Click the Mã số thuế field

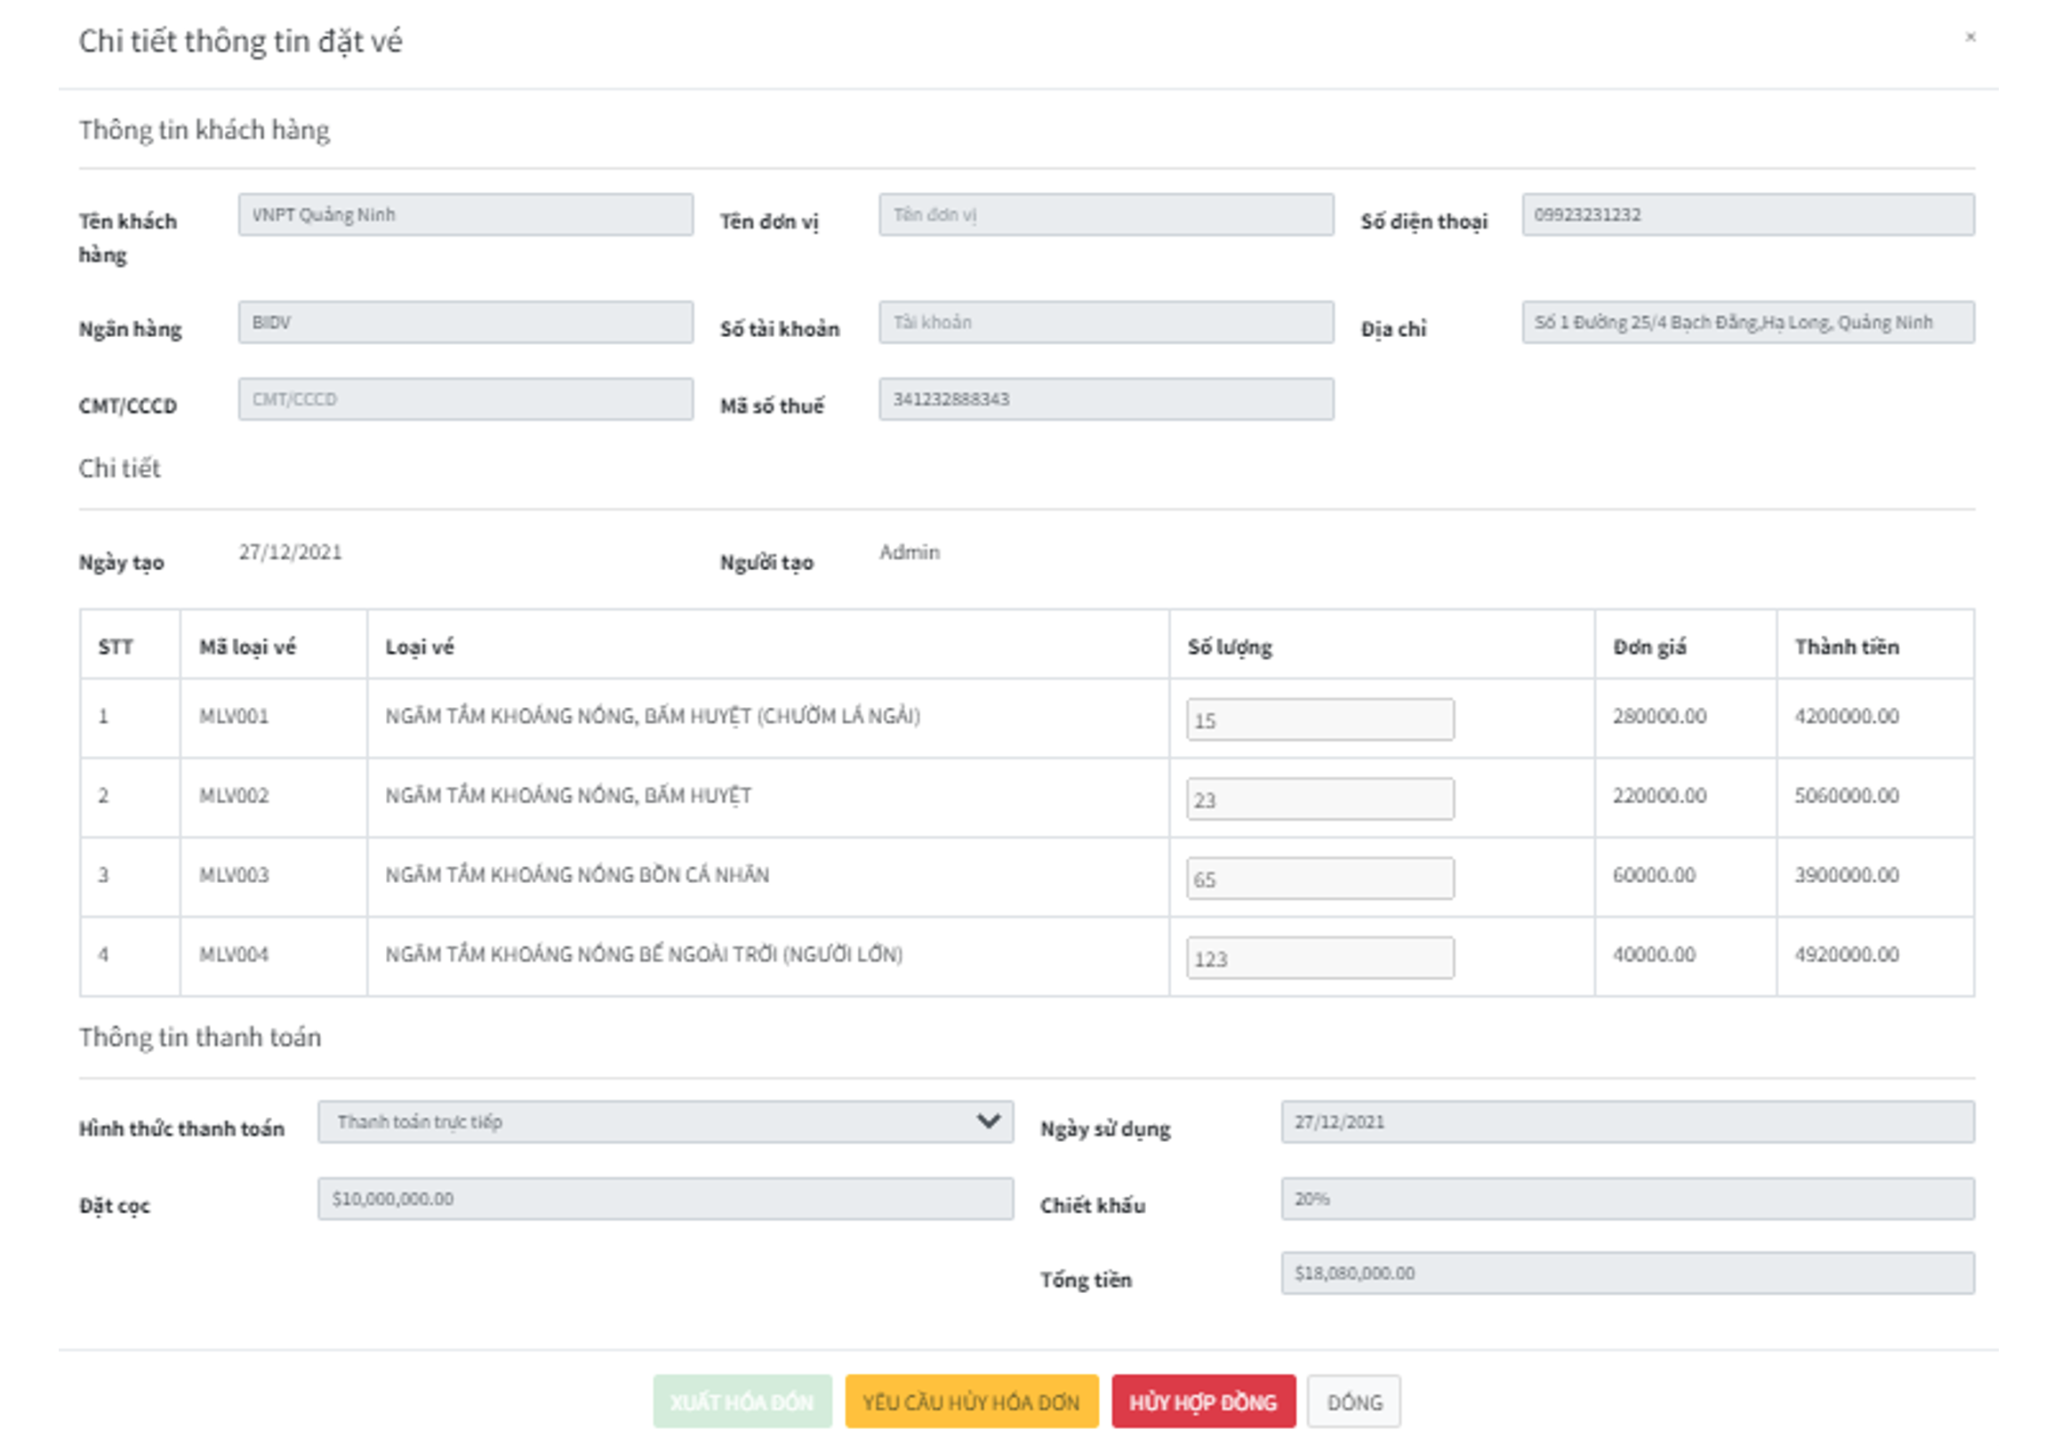[x=1104, y=400]
